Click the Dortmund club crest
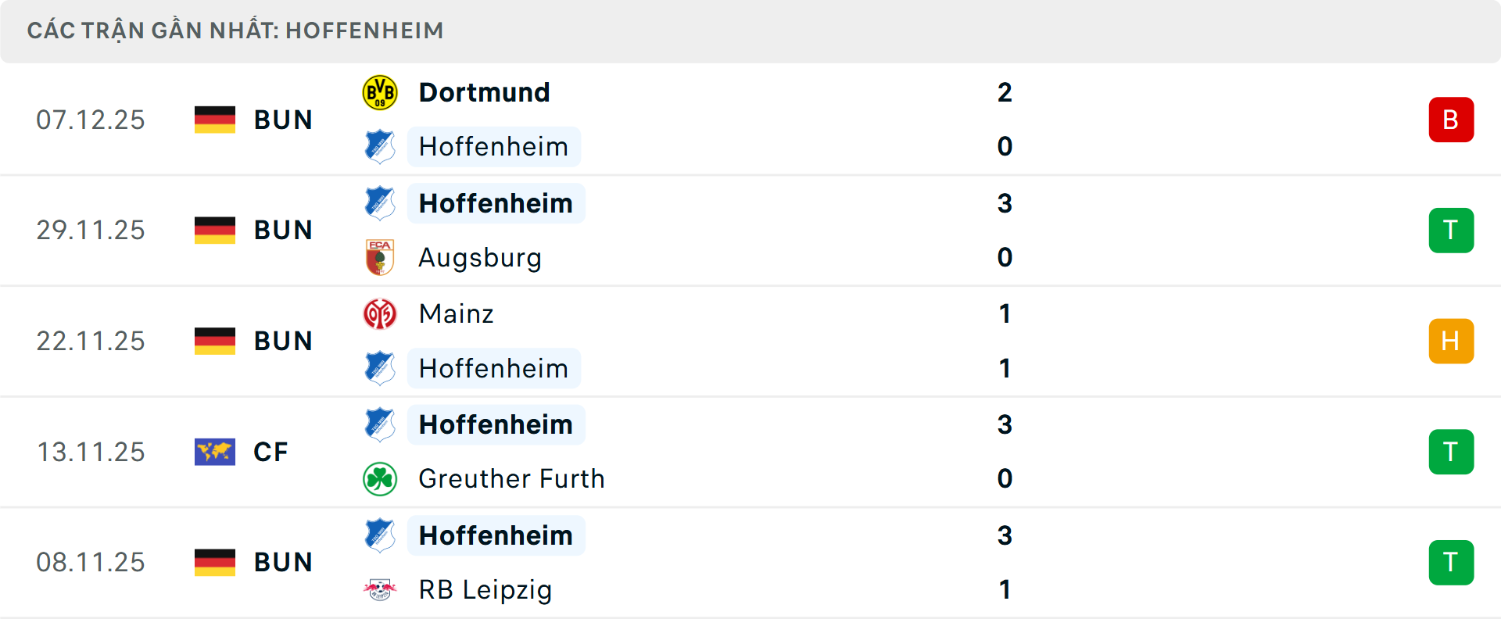Image resolution: width=1501 pixels, height=619 pixels. [x=380, y=91]
